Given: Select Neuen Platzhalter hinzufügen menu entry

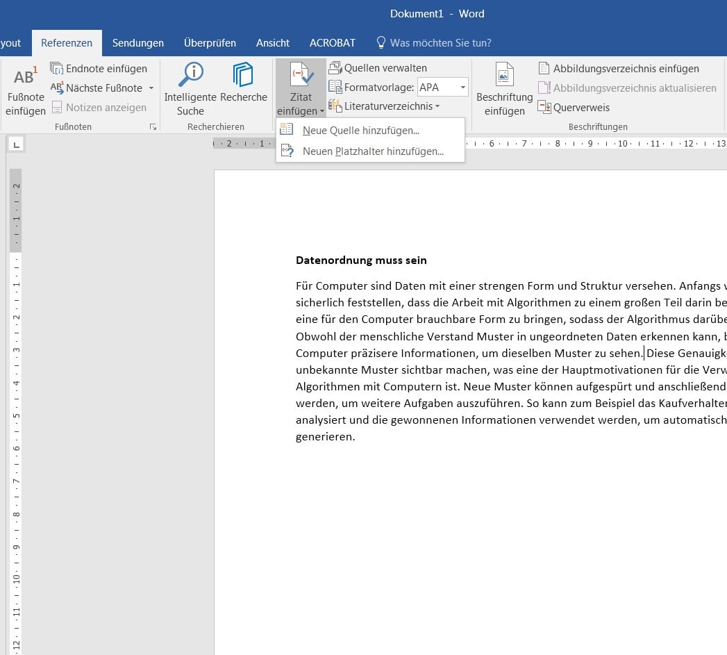Looking at the screenshot, I should [372, 151].
